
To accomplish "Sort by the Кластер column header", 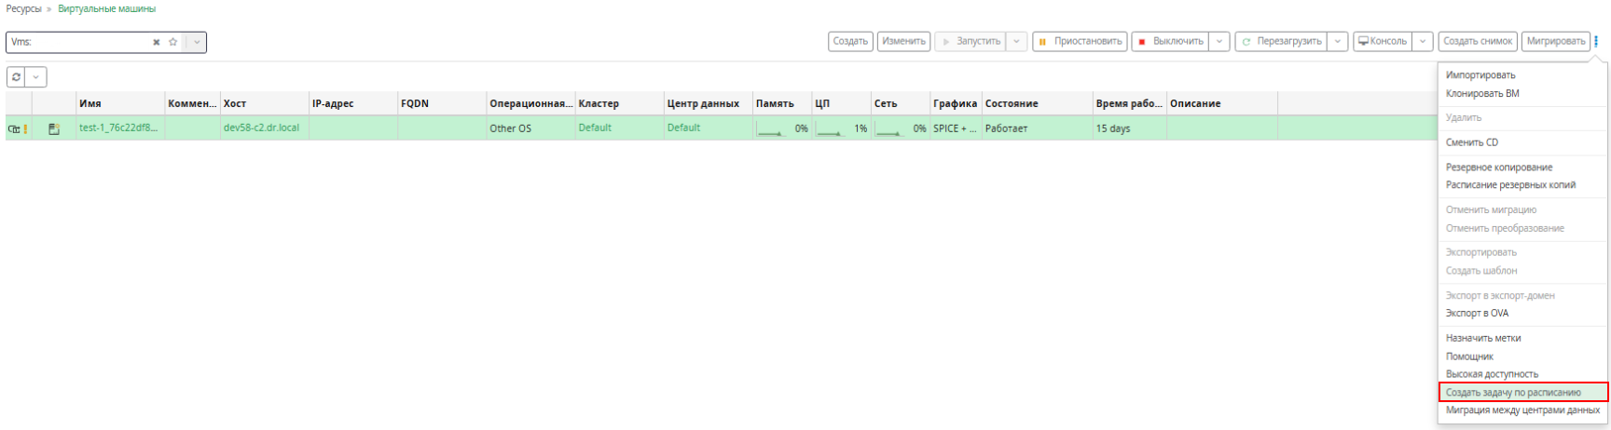I will pyautogui.click(x=620, y=103).
